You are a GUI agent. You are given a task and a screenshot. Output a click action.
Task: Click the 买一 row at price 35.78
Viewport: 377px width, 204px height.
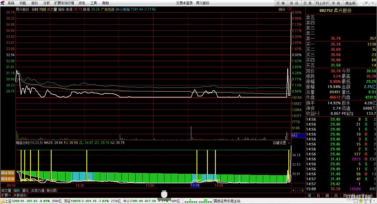(341, 44)
